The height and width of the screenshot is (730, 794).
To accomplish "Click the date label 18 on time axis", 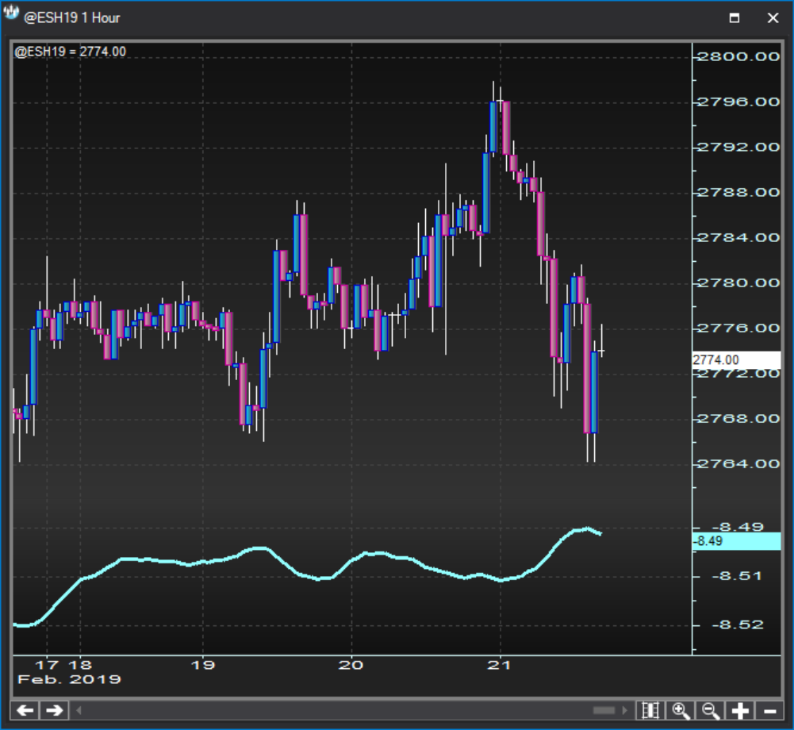I will point(81,665).
